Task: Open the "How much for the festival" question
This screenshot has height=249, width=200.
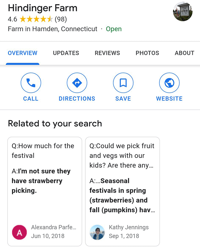Action: 43,150
